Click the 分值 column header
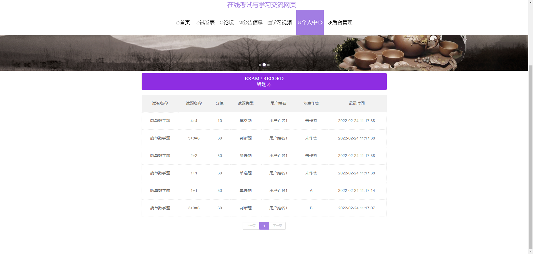The image size is (533, 254). click(x=220, y=103)
